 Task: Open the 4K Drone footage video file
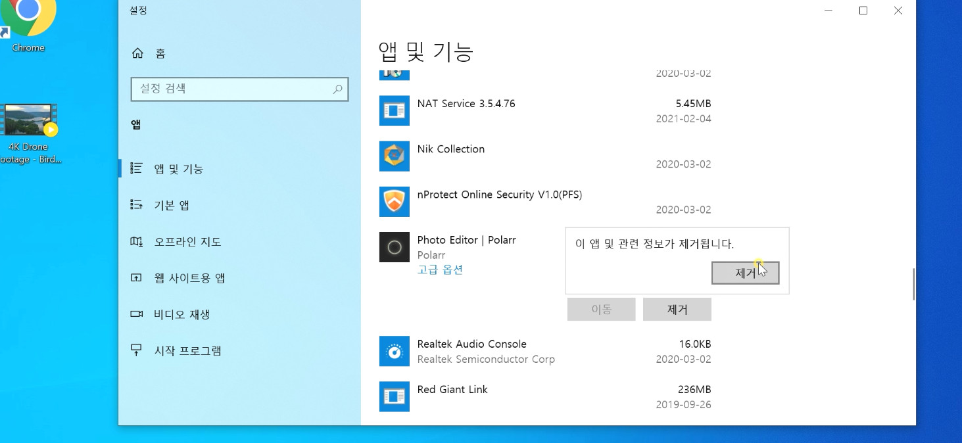point(29,133)
